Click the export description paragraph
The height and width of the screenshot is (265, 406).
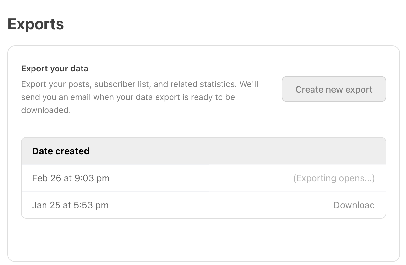click(140, 97)
